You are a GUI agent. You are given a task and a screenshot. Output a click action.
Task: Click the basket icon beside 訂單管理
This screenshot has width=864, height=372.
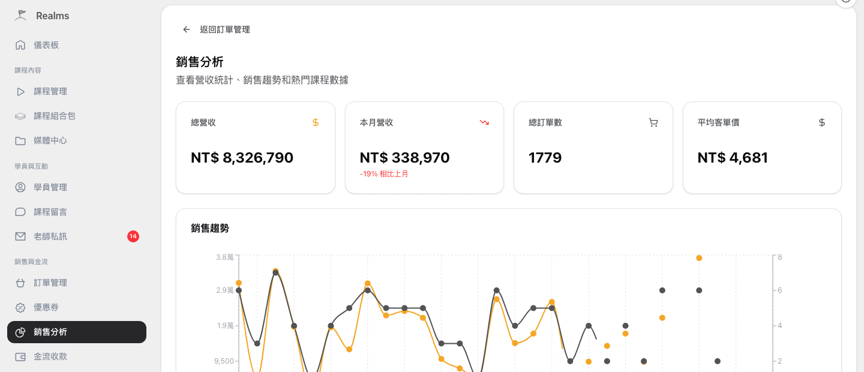click(20, 283)
